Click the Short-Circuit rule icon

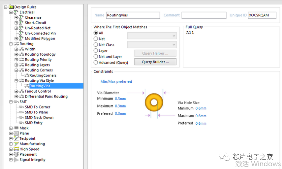21,23
